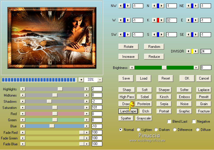Apply the Laplace preset
The height and width of the screenshot is (150, 214).
[204, 90]
